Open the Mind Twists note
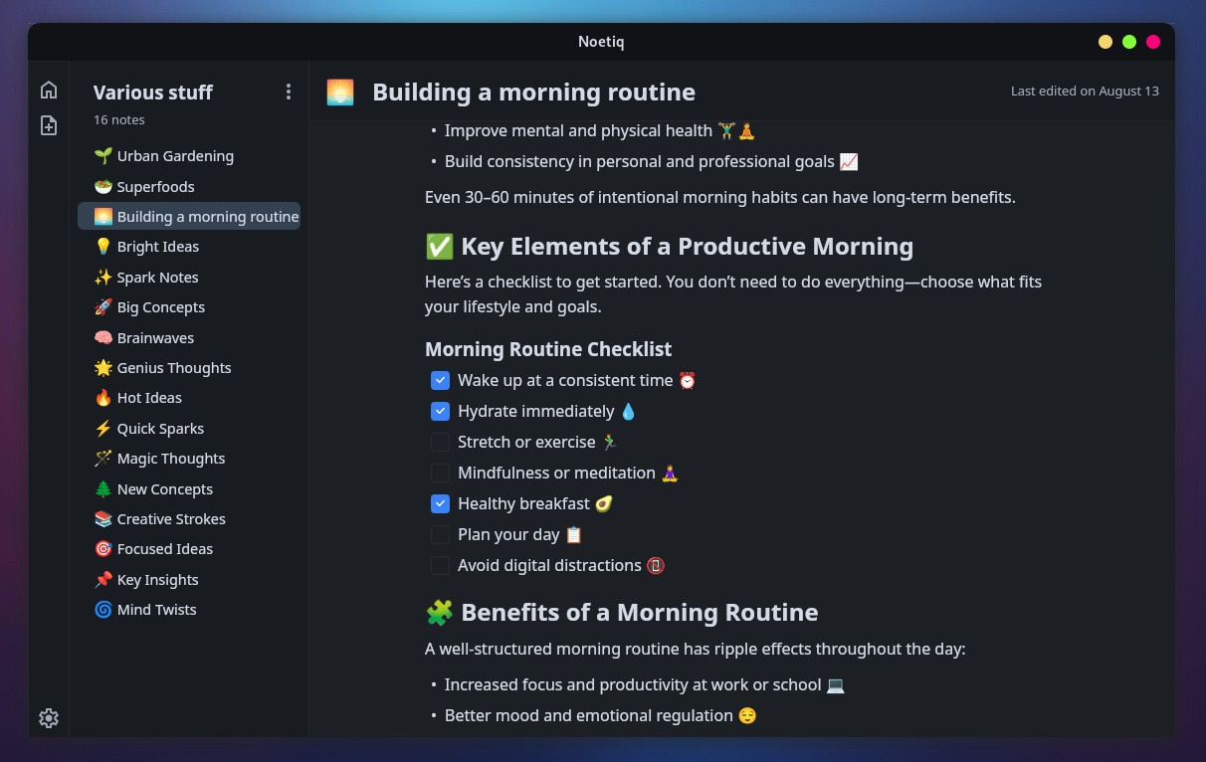Image resolution: width=1206 pixels, height=762 pixels. [156, 610]
